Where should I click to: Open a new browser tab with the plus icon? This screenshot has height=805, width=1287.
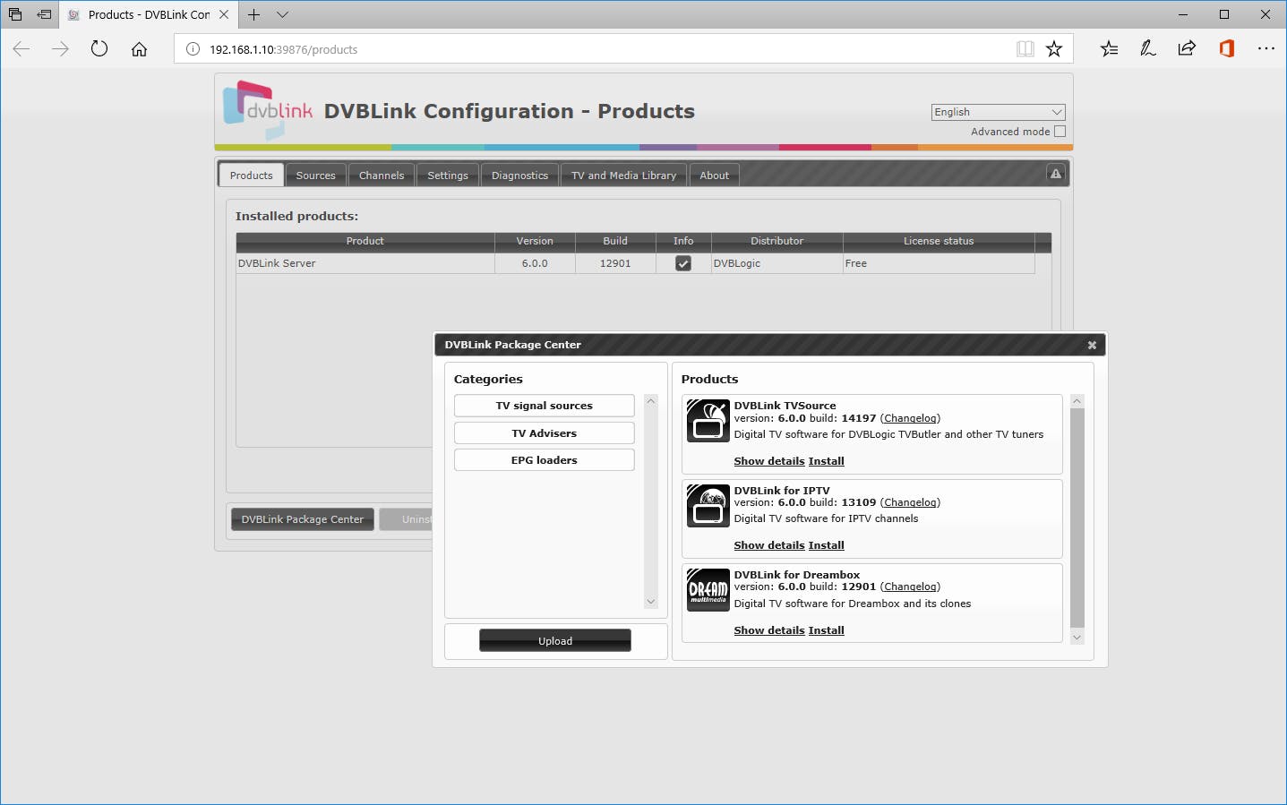click(254, 14)
